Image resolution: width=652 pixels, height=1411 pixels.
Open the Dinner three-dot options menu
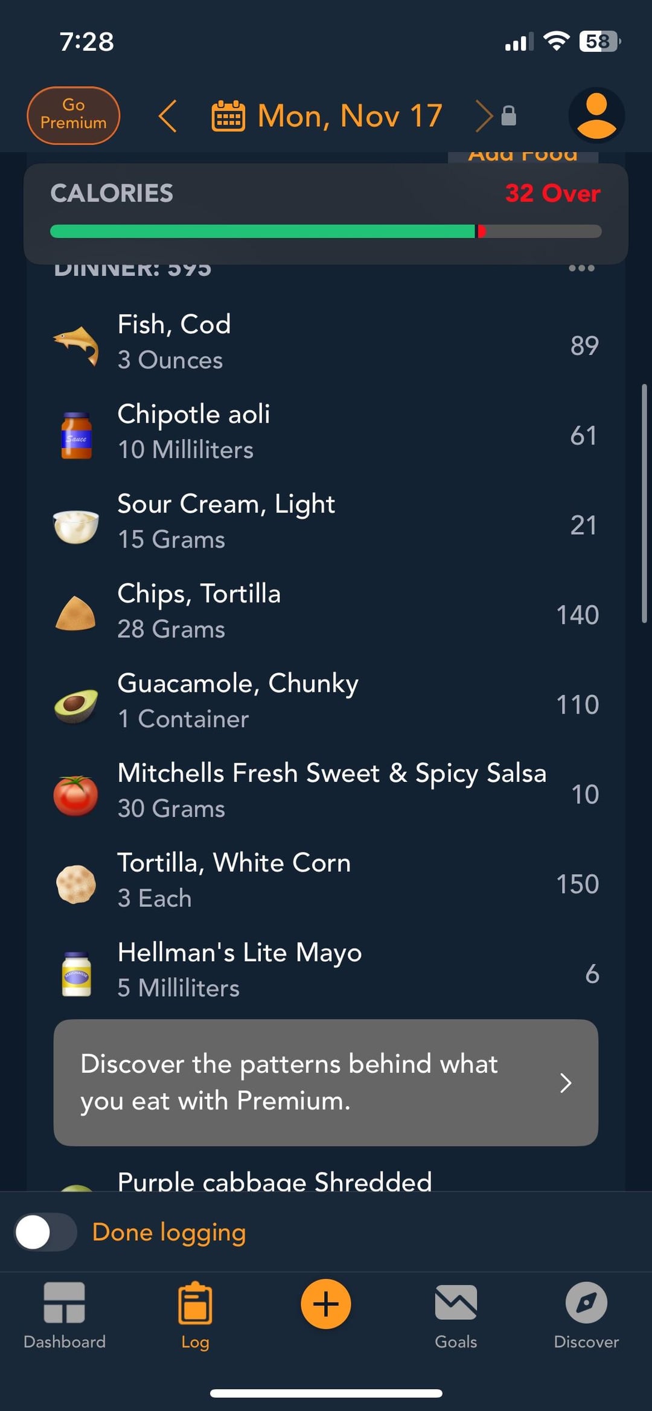581,269
